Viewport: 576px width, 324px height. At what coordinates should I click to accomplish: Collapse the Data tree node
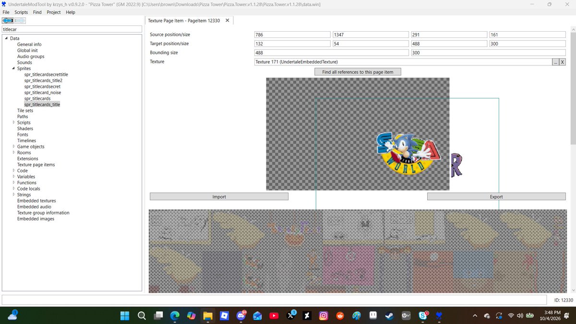point(6,38)
